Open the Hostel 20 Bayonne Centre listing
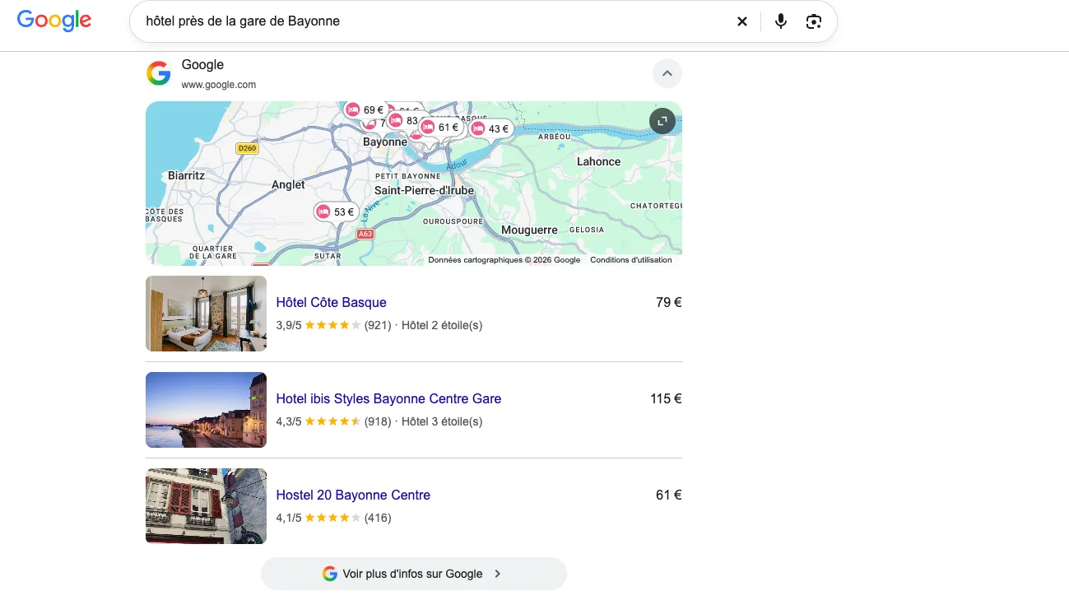 click(x=353, y=495)
